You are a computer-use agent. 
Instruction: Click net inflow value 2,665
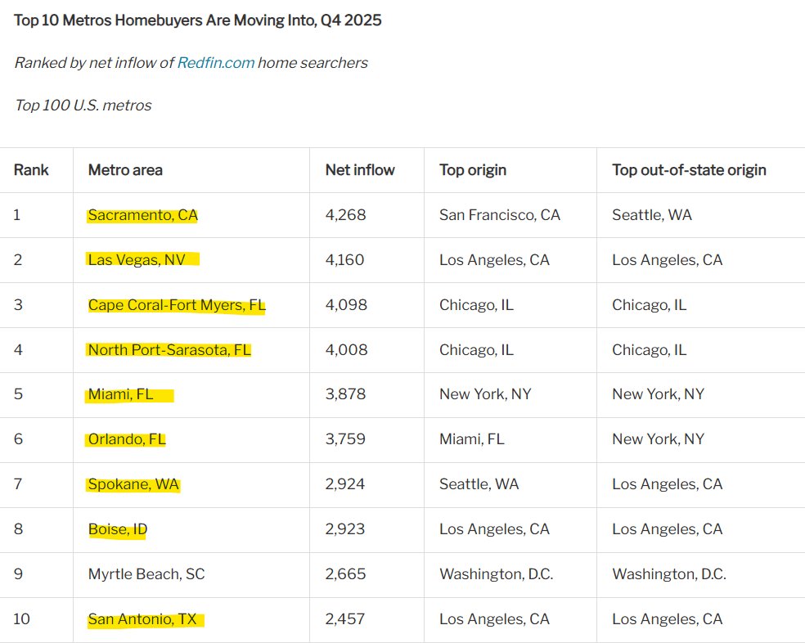[x=345, y=574]
